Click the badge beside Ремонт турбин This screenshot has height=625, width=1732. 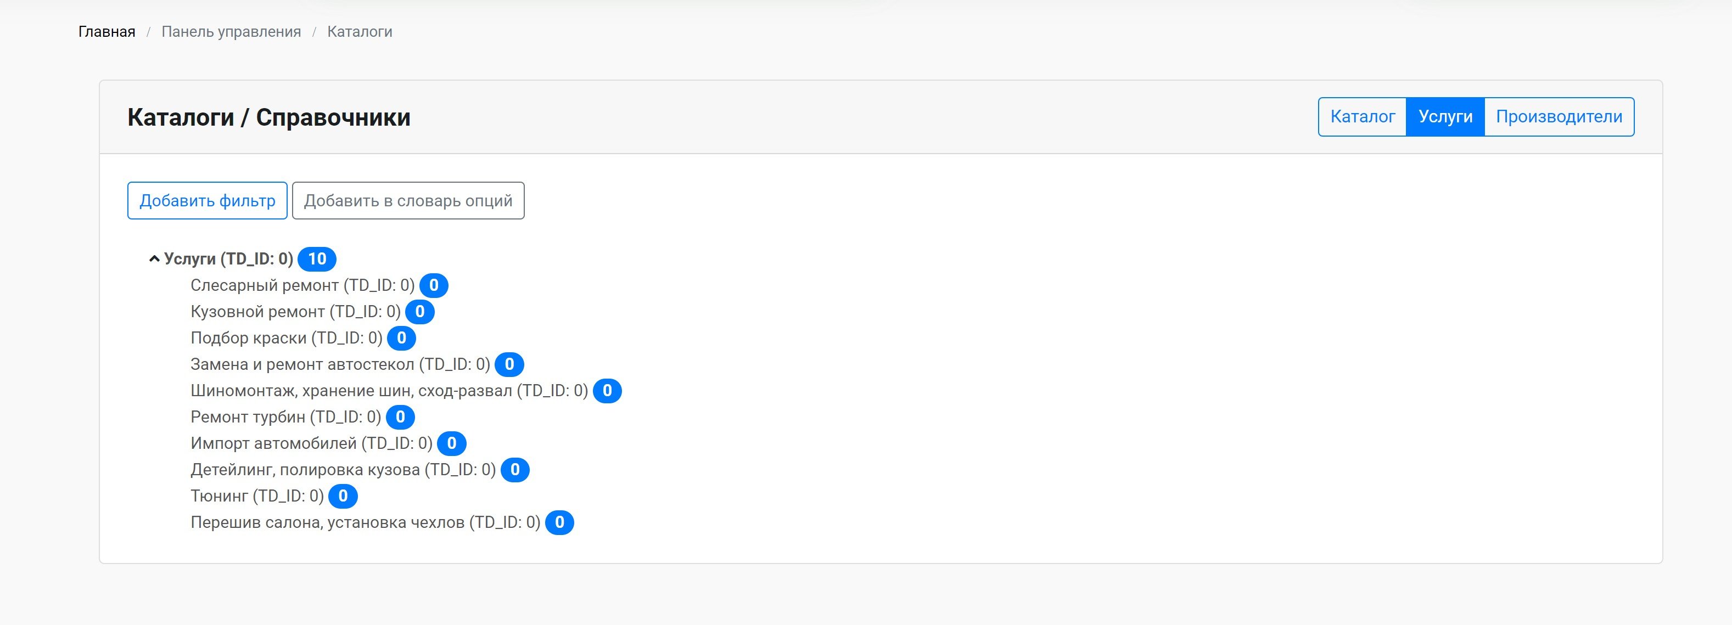[x=400, y=418]
